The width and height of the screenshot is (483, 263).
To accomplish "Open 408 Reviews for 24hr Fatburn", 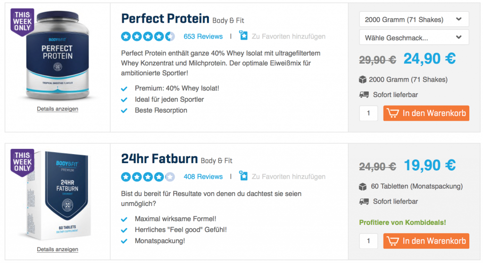I will coord(203,177).
